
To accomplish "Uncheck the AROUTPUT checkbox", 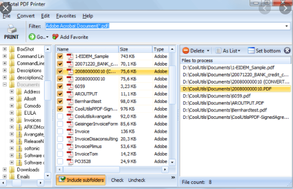I will point(60,94).
